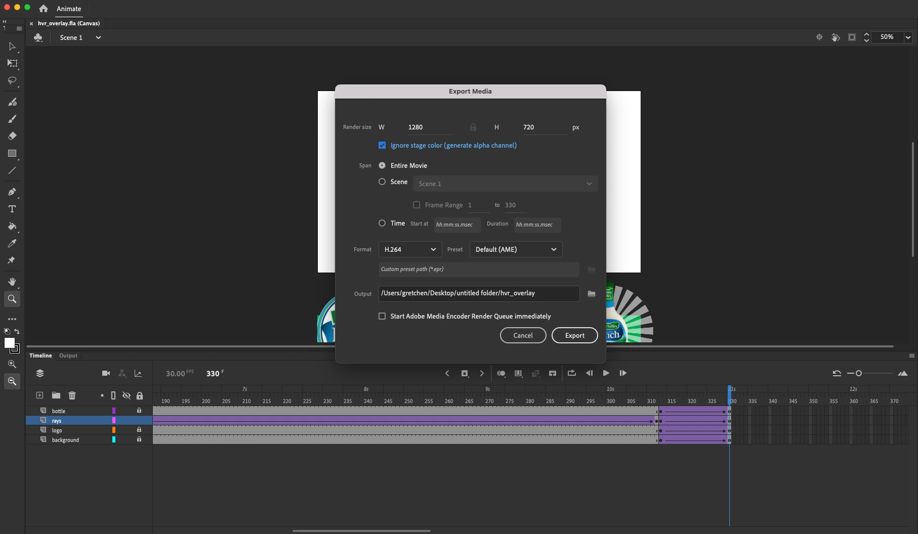918x534 pixels.
Task: Step forward one frame
Action: (x=623, y=373)
